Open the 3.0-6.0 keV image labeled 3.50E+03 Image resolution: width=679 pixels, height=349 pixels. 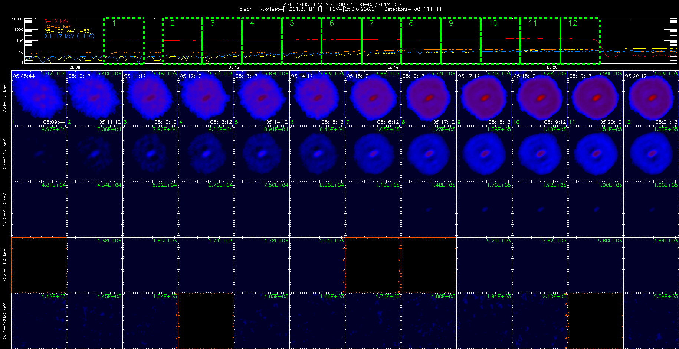(206, 98)
